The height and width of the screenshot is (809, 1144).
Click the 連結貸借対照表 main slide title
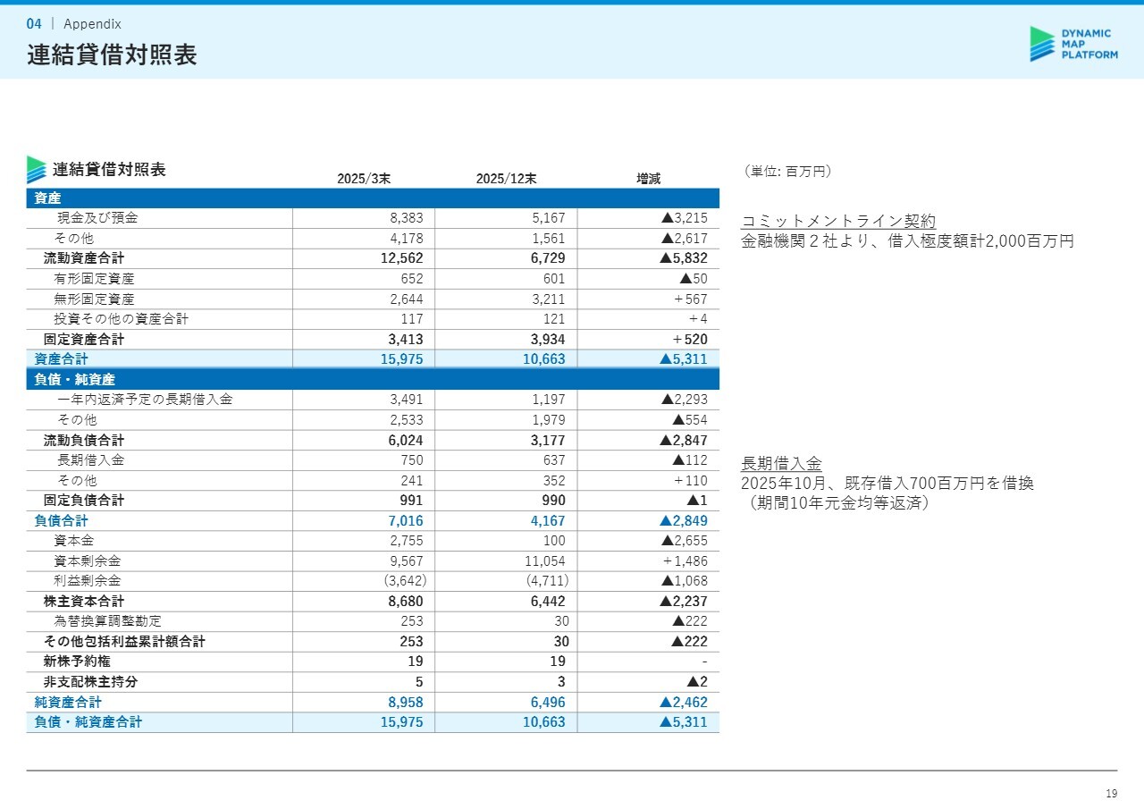(x=112, y=55)
